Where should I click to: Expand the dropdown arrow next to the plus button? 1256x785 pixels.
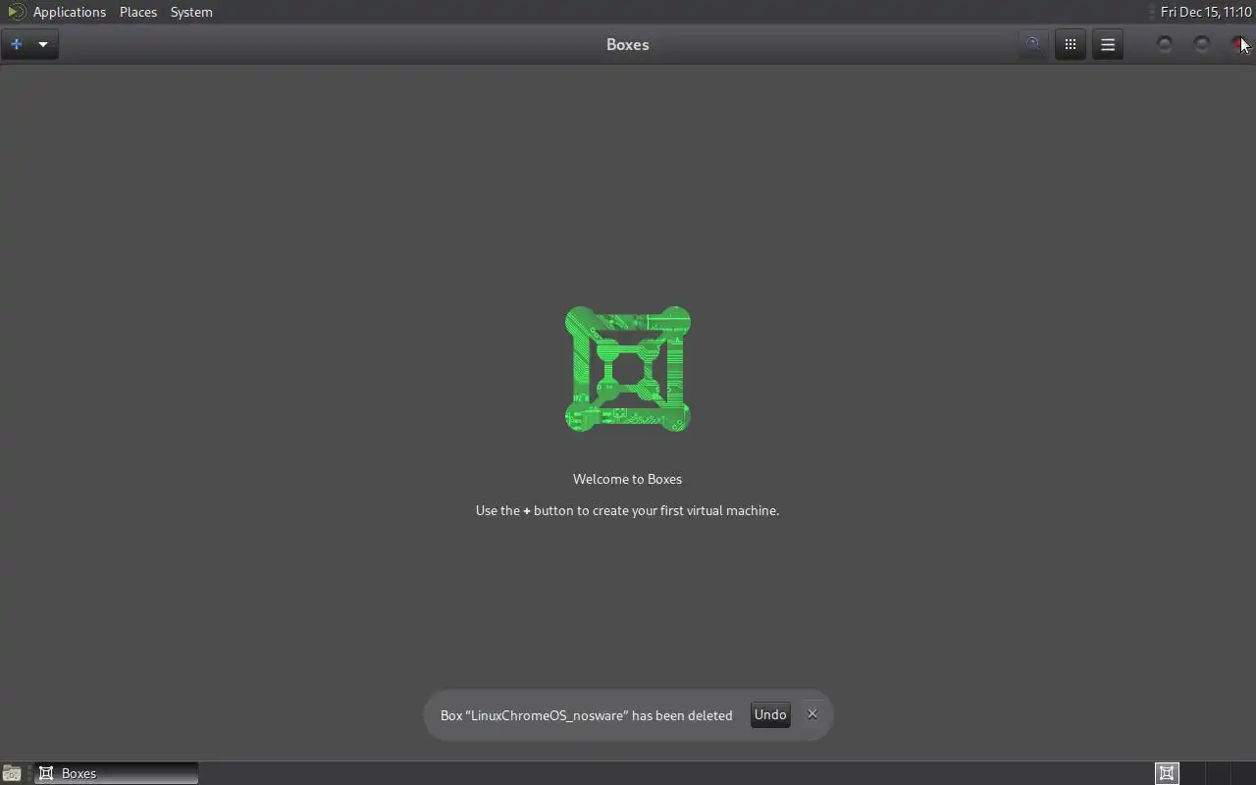43,44
